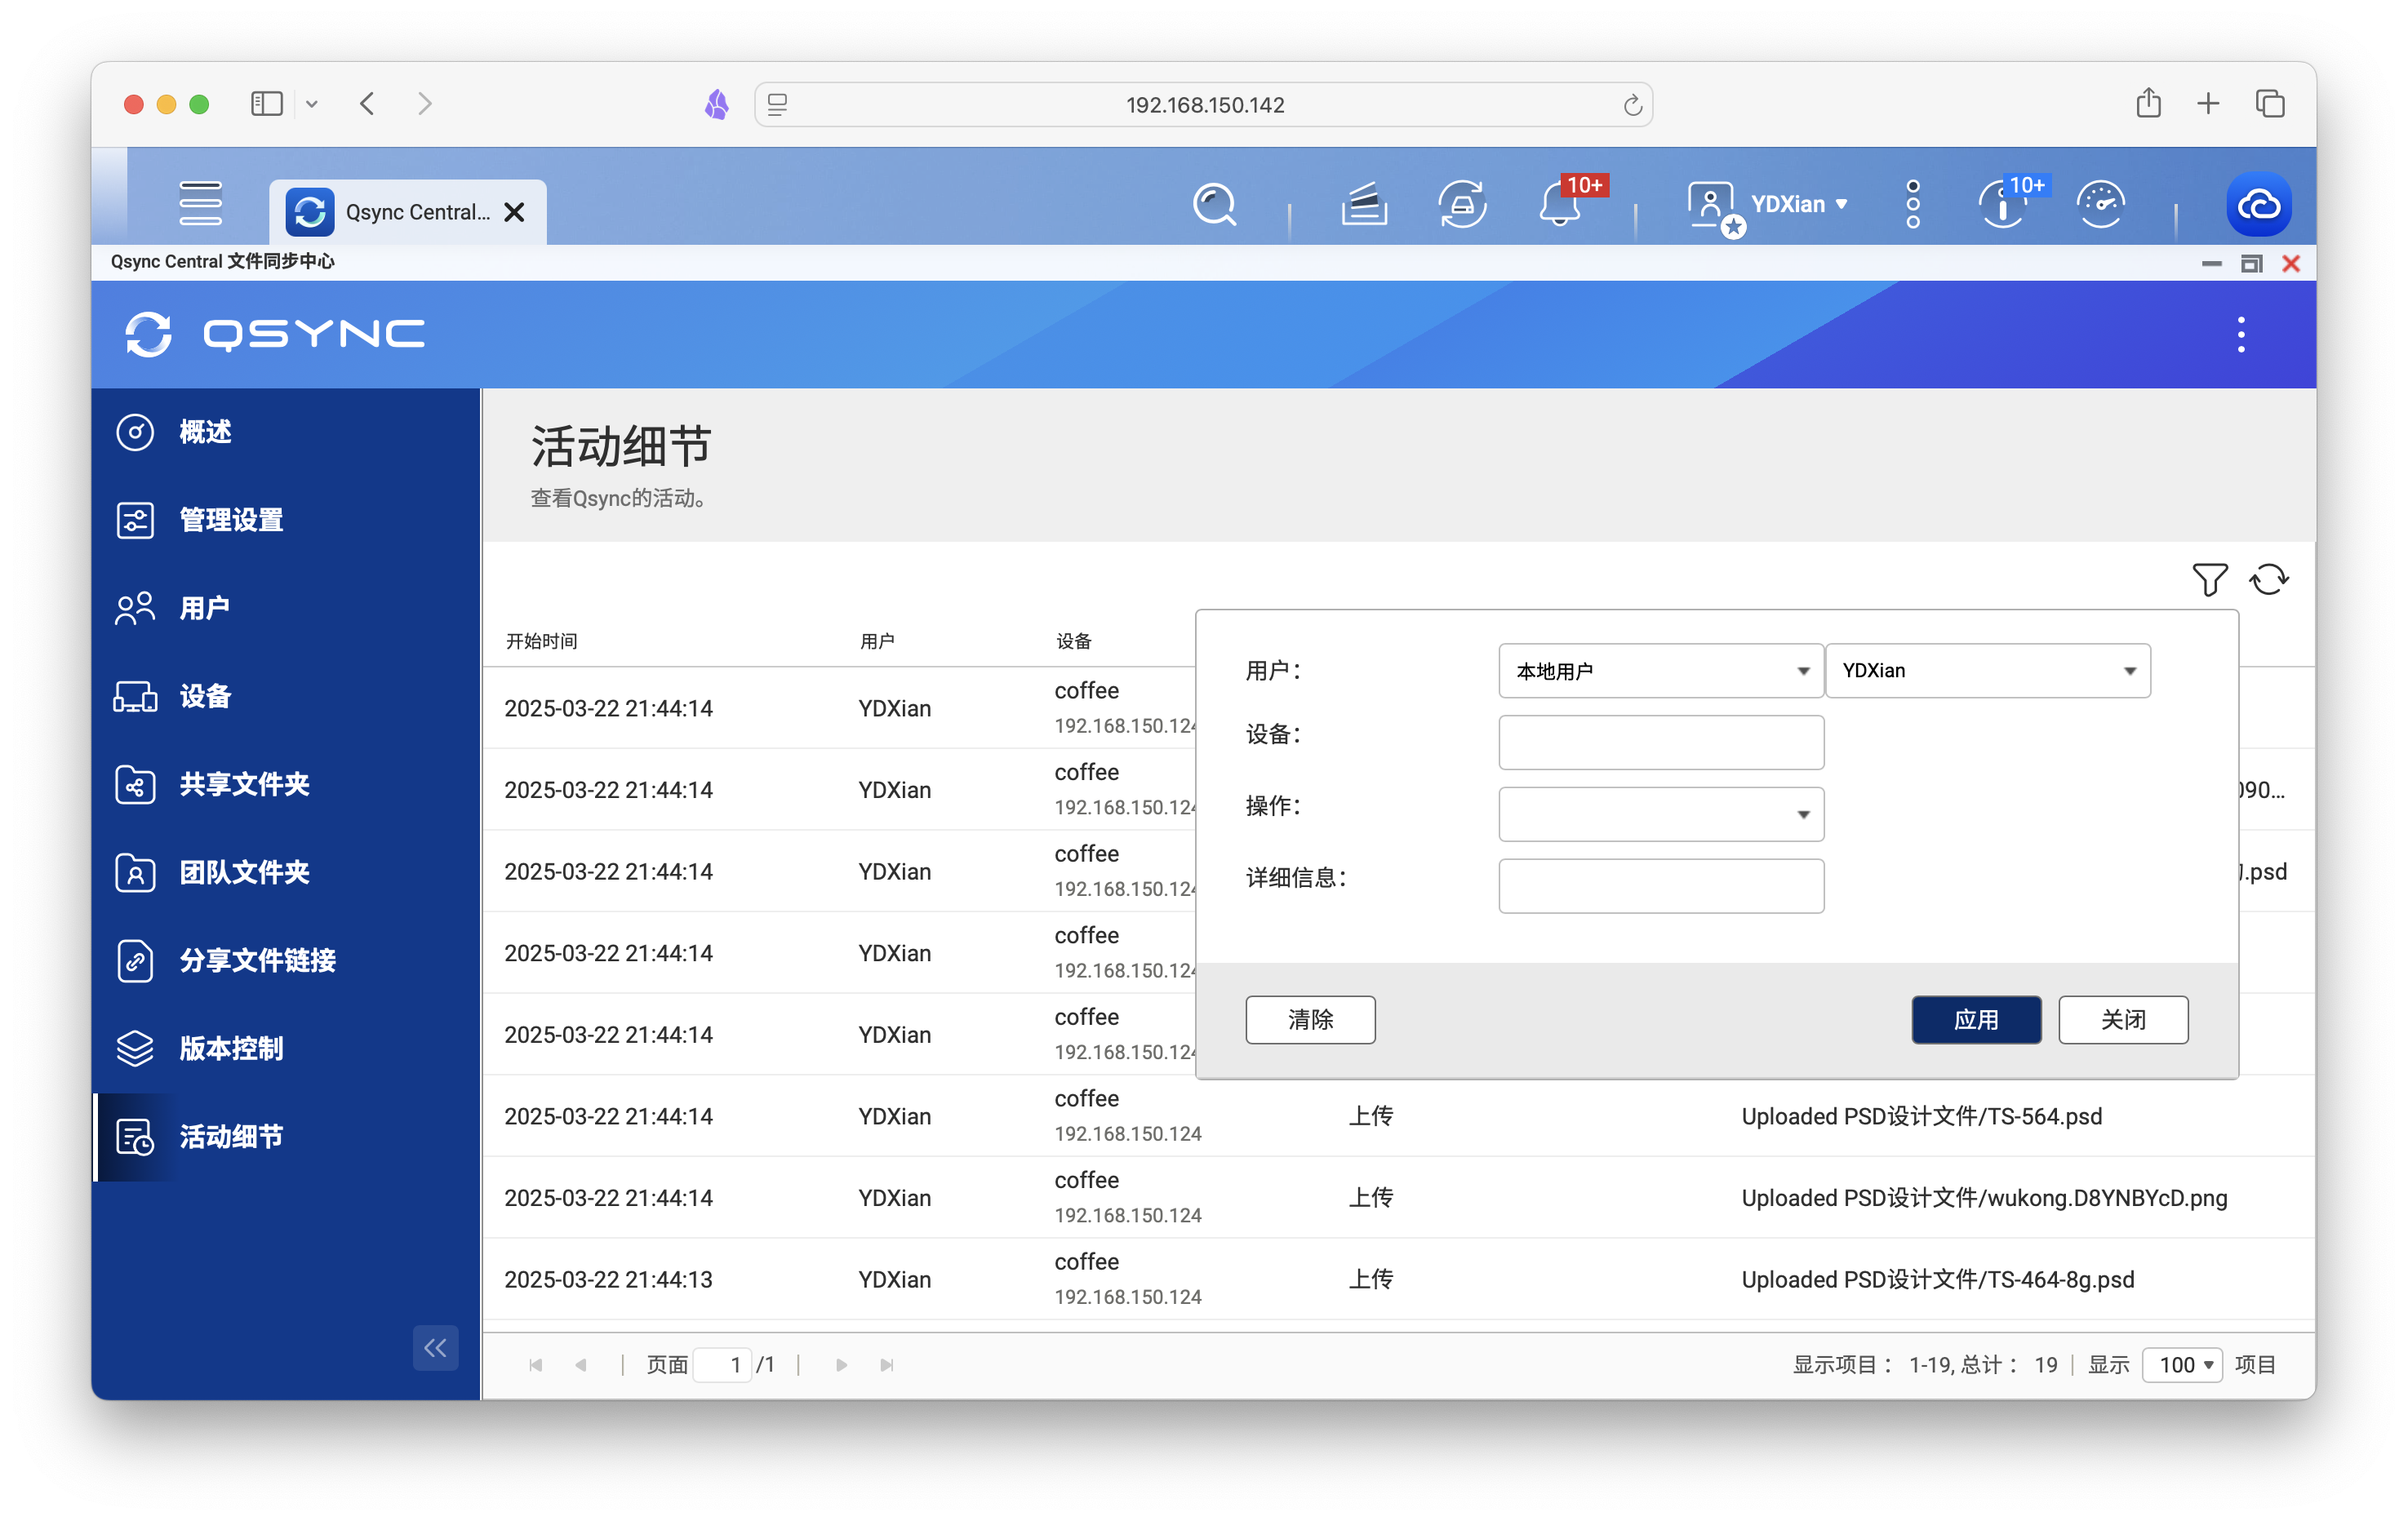Open the YDXian user name filter dropdown
Screen dimensions: 2408x1521
(x=1987, y=671)
